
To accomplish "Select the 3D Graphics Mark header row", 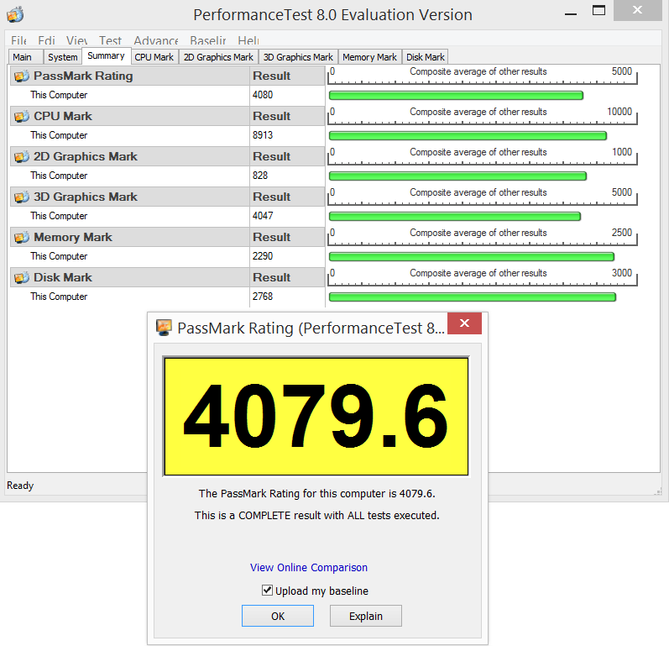I will point(167,197).
